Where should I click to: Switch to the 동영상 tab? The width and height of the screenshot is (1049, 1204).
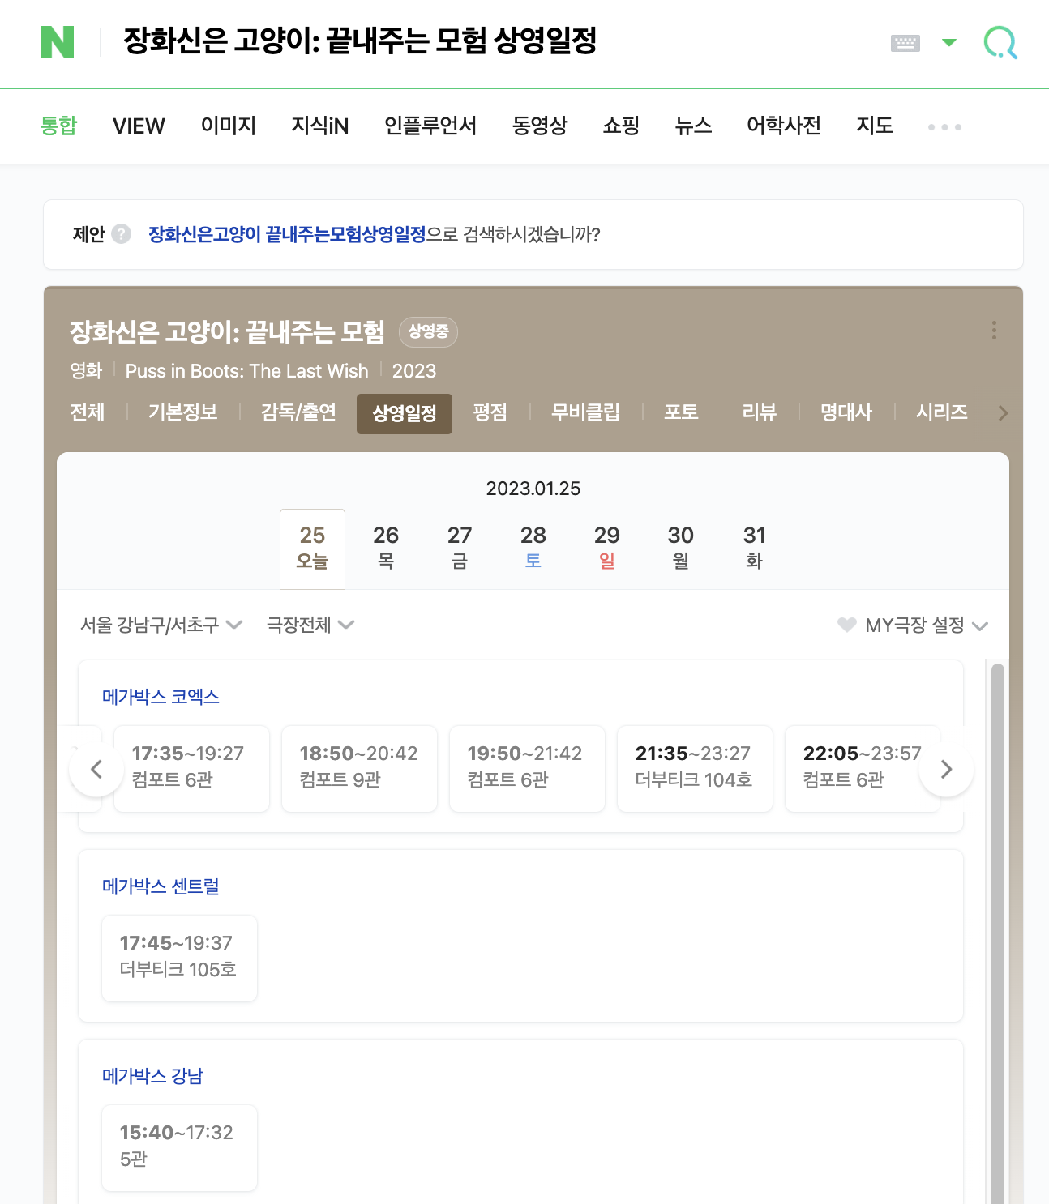pyautogui.click(x=540, y=126)
